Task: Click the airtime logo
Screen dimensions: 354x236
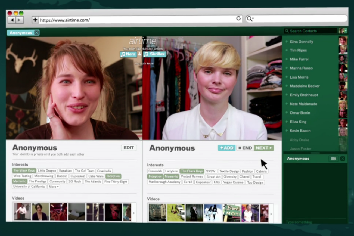Action: (142, 41)
